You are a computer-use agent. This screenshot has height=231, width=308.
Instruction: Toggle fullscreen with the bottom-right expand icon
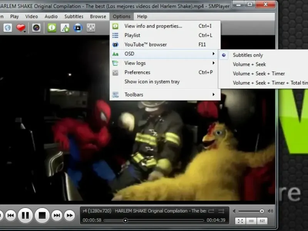pyautogui.click(x=240, y=221)
